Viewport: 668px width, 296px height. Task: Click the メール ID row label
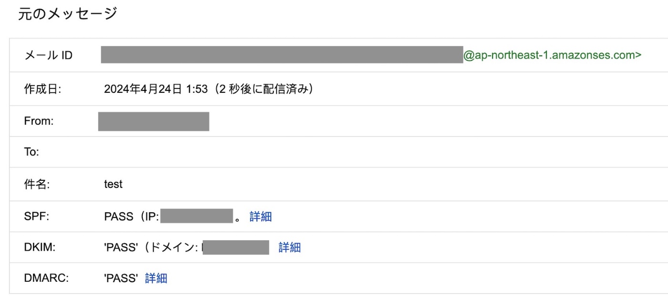(x=48, y=56)
